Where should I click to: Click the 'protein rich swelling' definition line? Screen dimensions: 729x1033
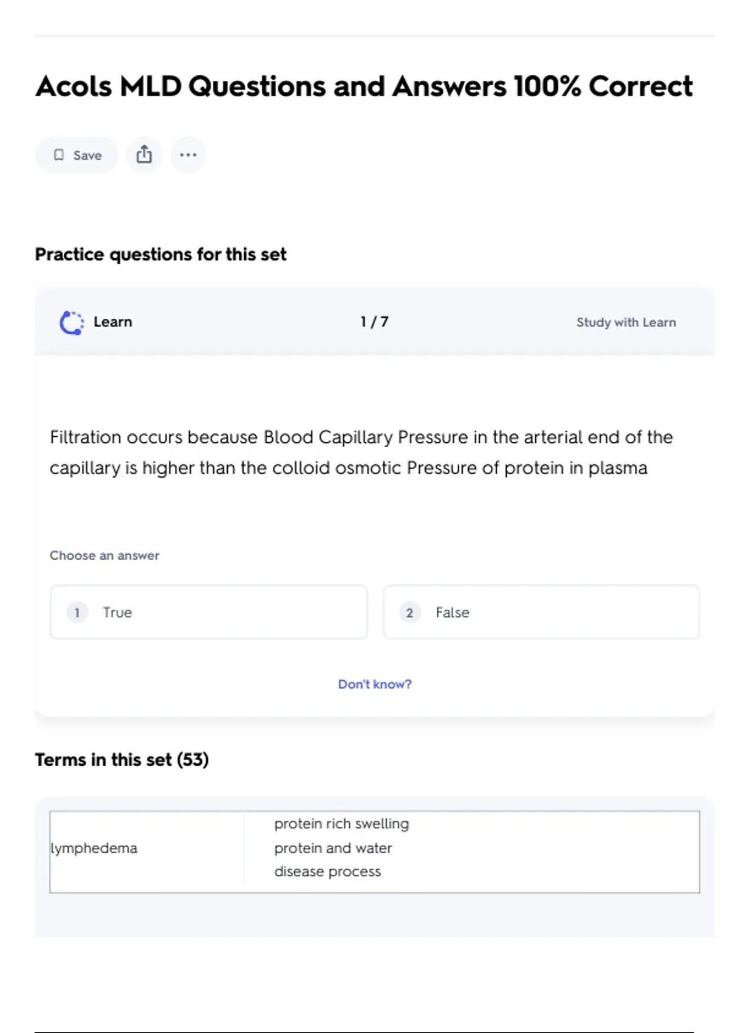coord(341,824)
